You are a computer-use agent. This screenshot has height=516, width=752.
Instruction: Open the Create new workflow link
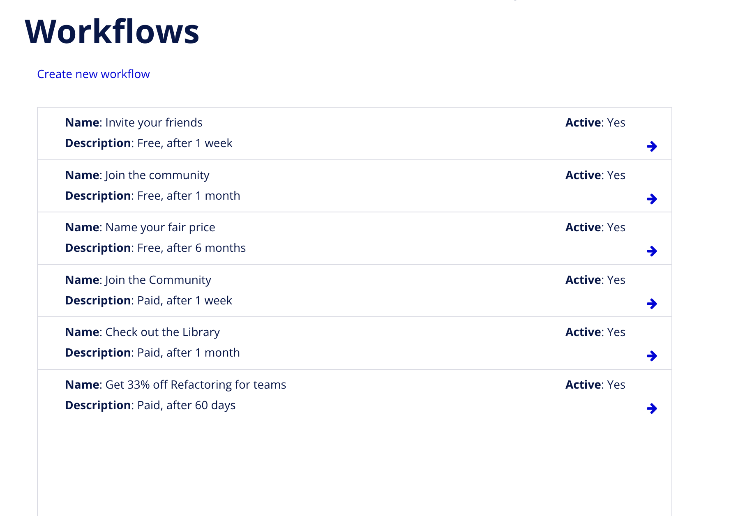(x=93, y=74)
